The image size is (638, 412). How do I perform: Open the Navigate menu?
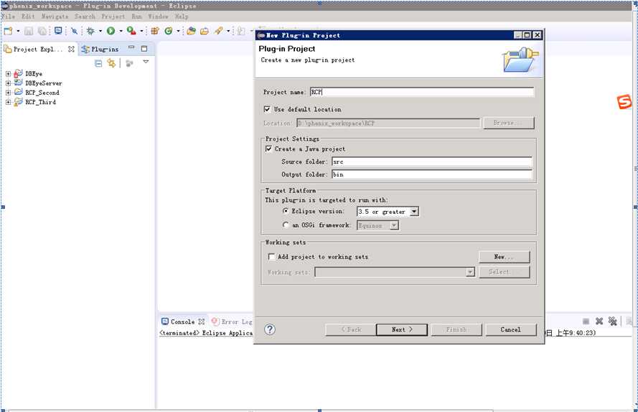[55, 17]
